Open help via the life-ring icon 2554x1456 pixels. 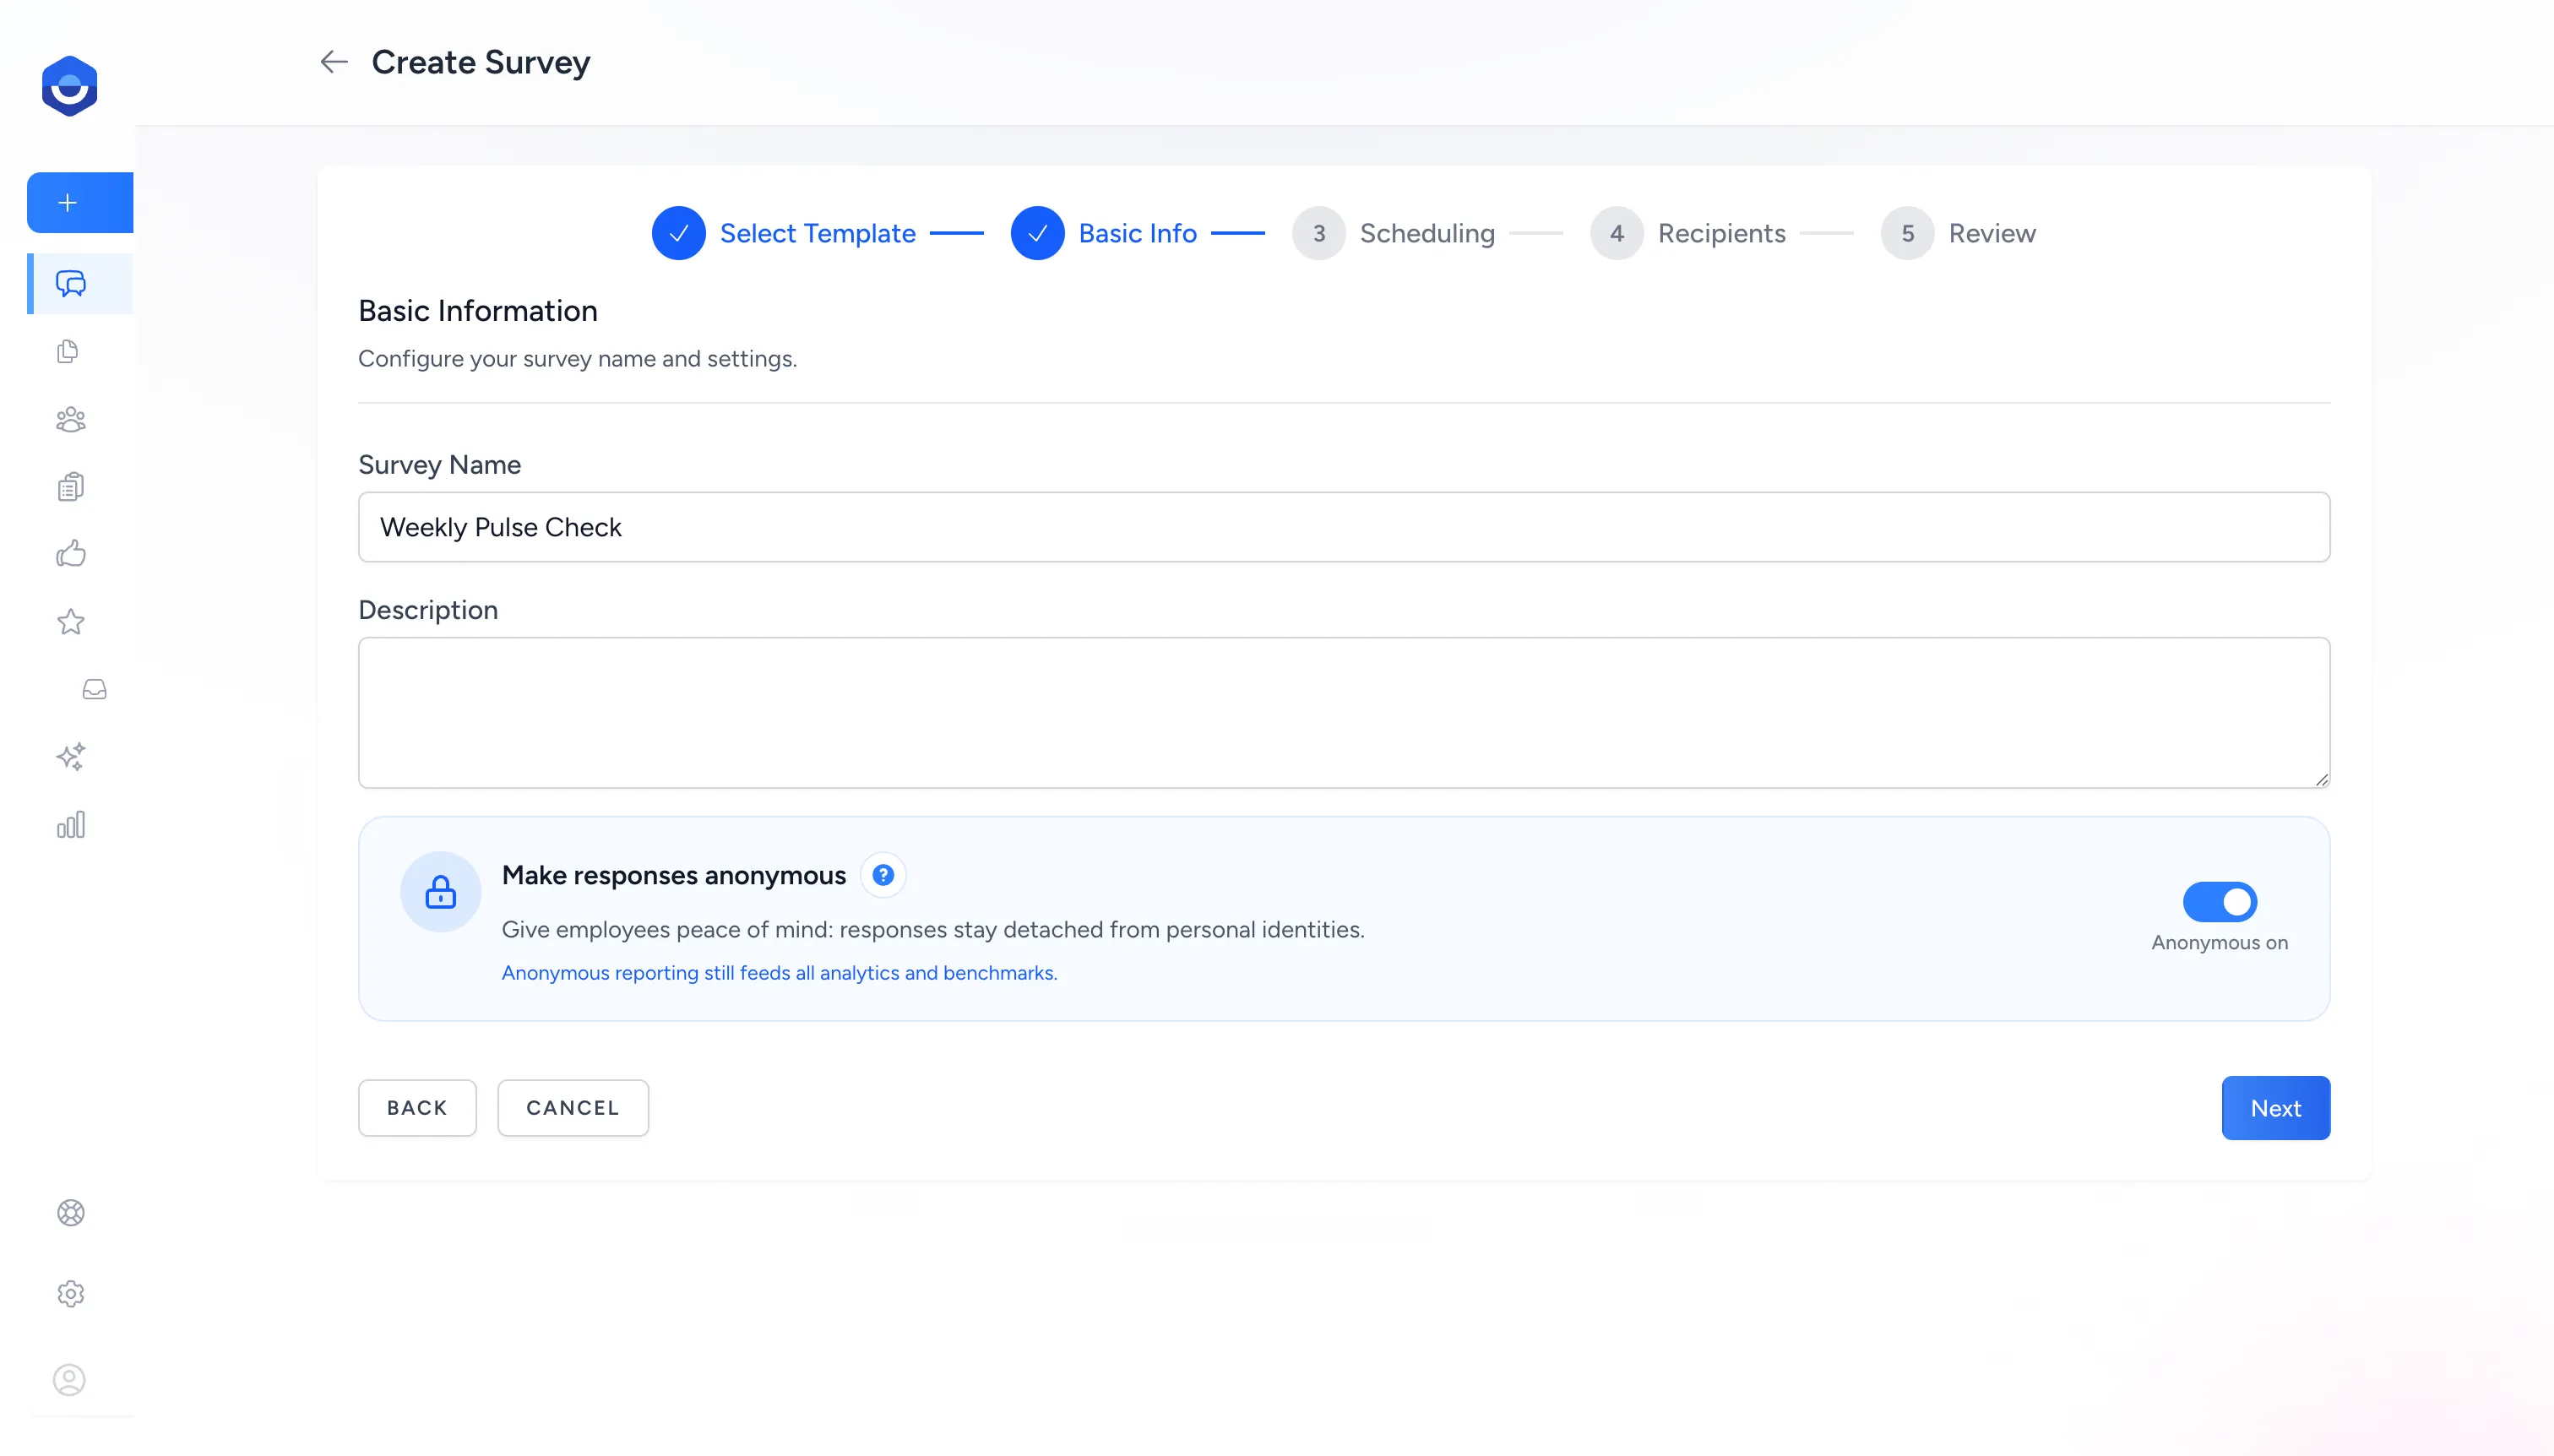[70, 1212]
